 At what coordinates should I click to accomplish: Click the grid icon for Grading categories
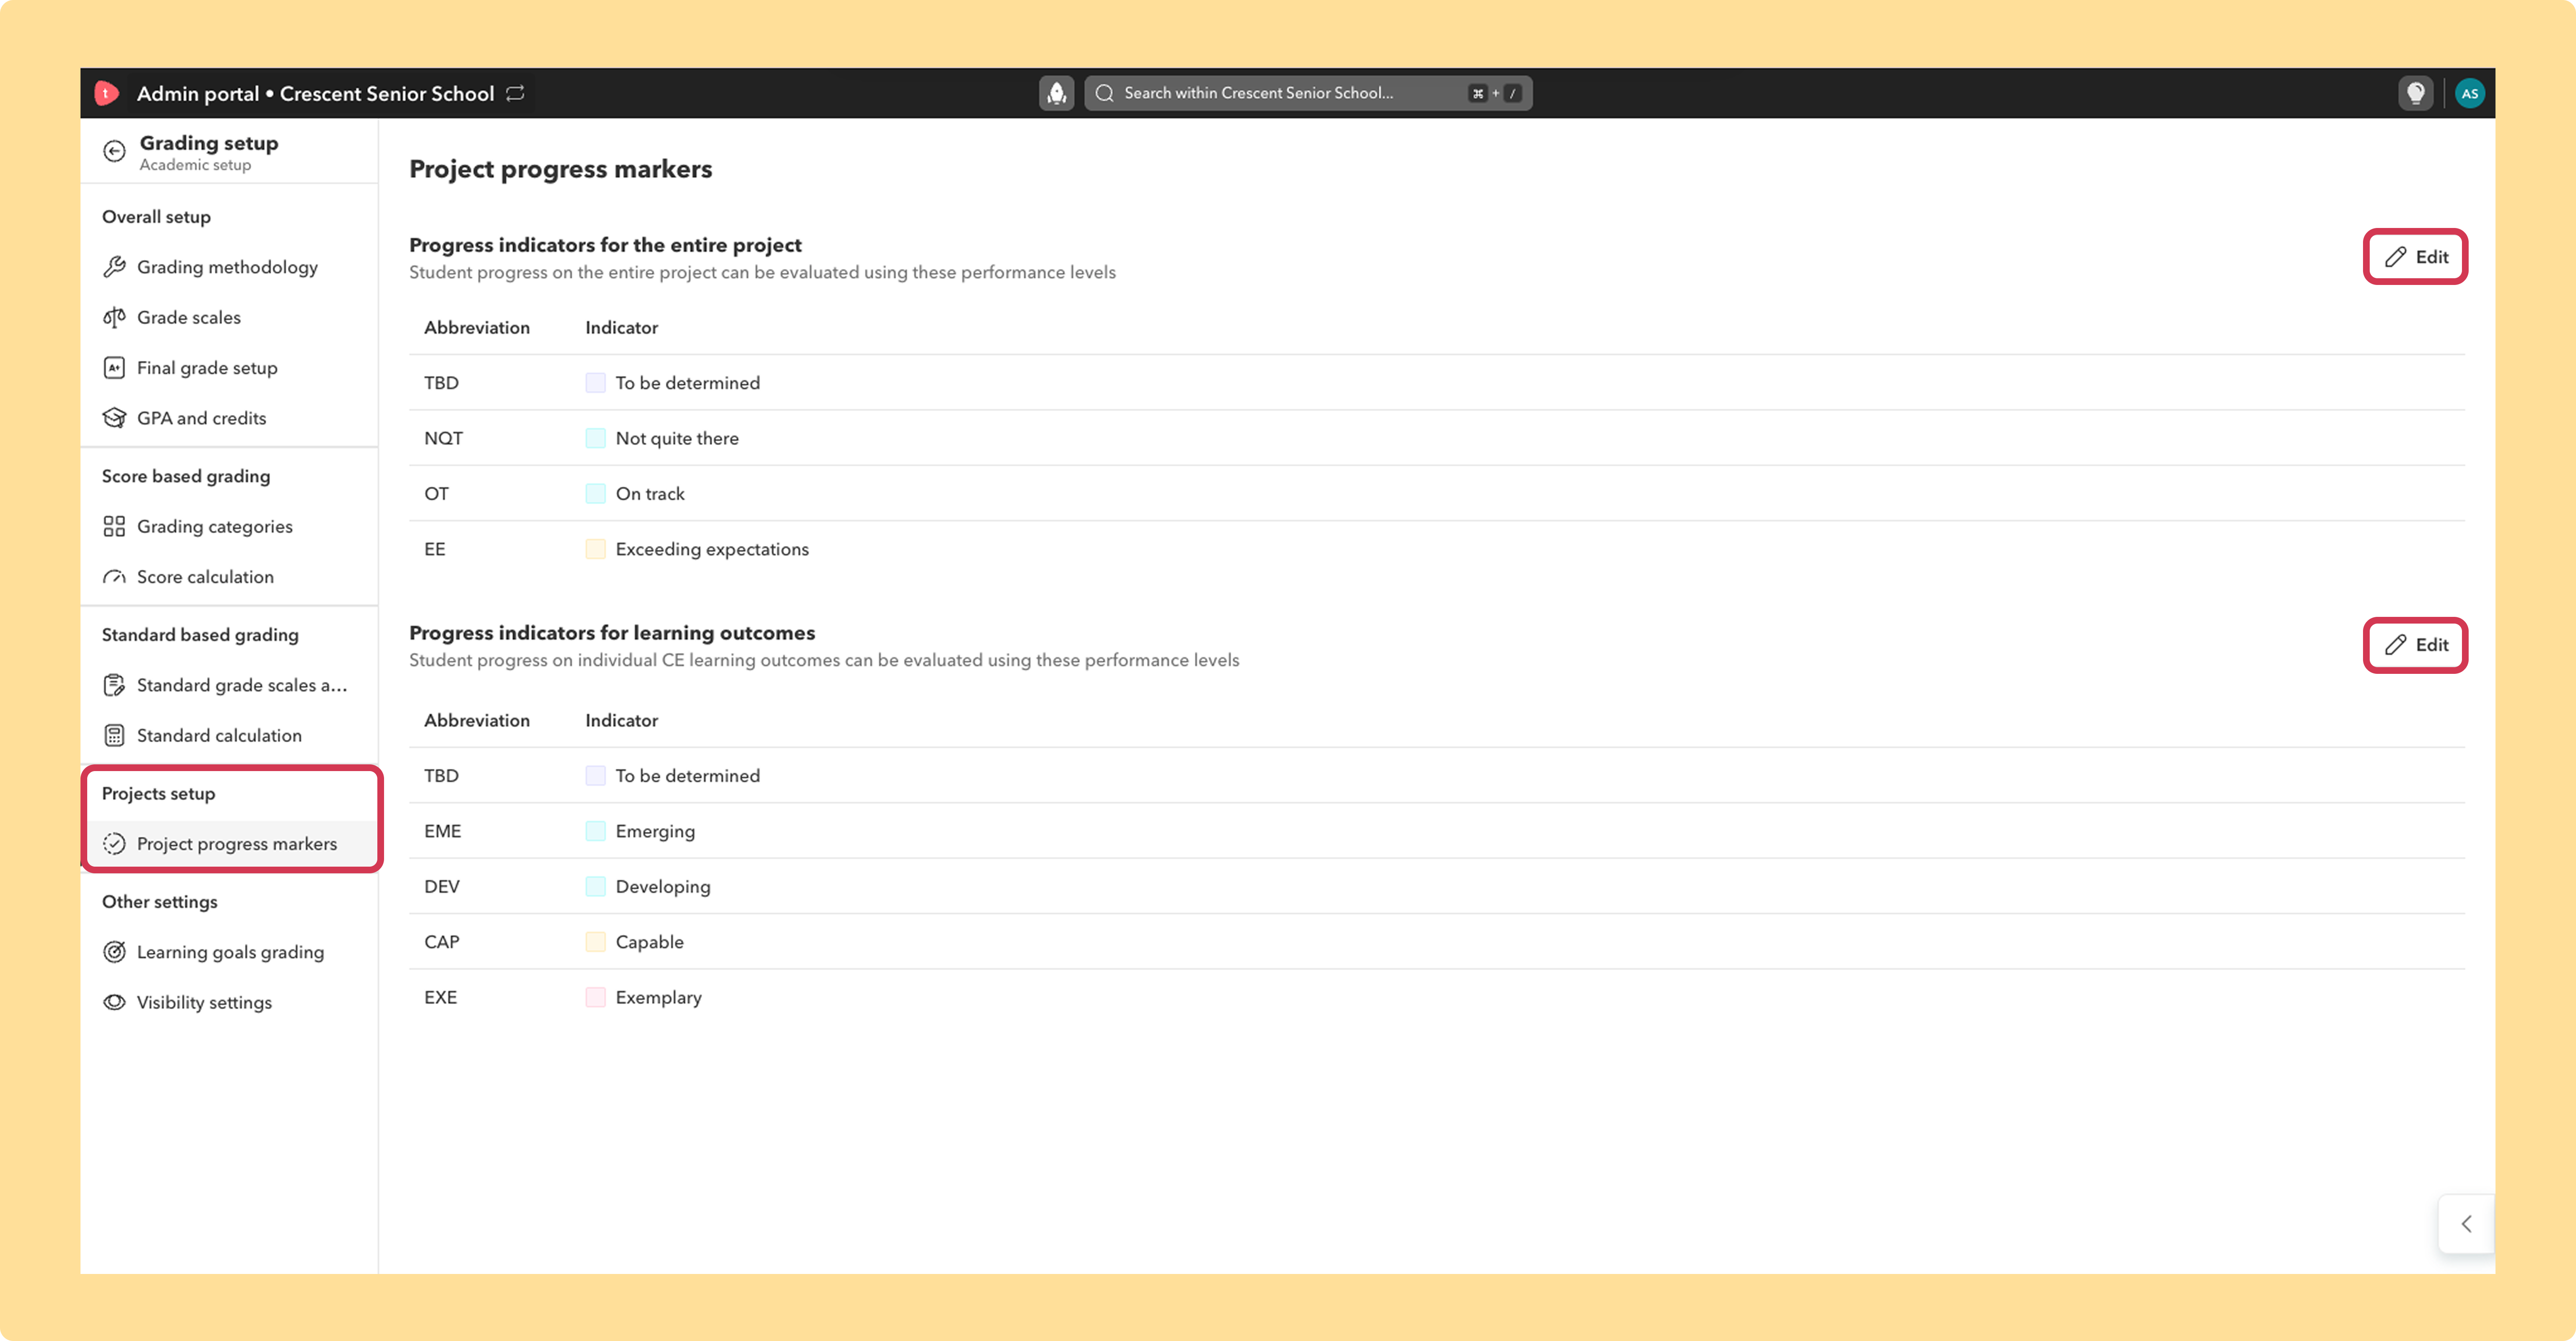115,527
